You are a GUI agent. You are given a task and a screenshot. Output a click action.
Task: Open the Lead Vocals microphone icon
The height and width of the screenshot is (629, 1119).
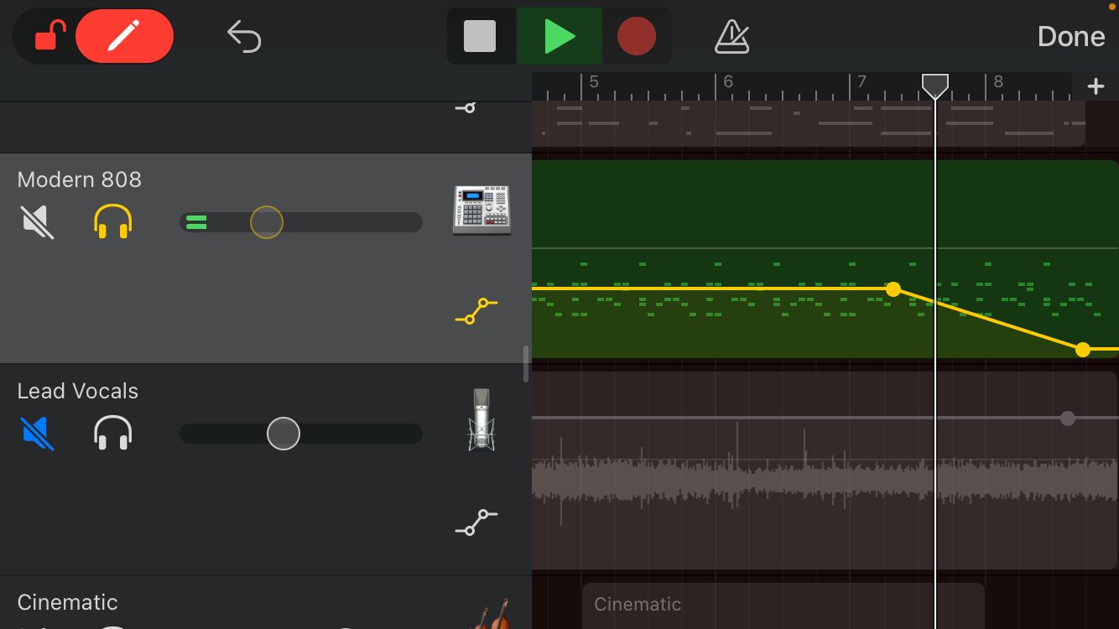pyautogui.click(x=481, y=420)
